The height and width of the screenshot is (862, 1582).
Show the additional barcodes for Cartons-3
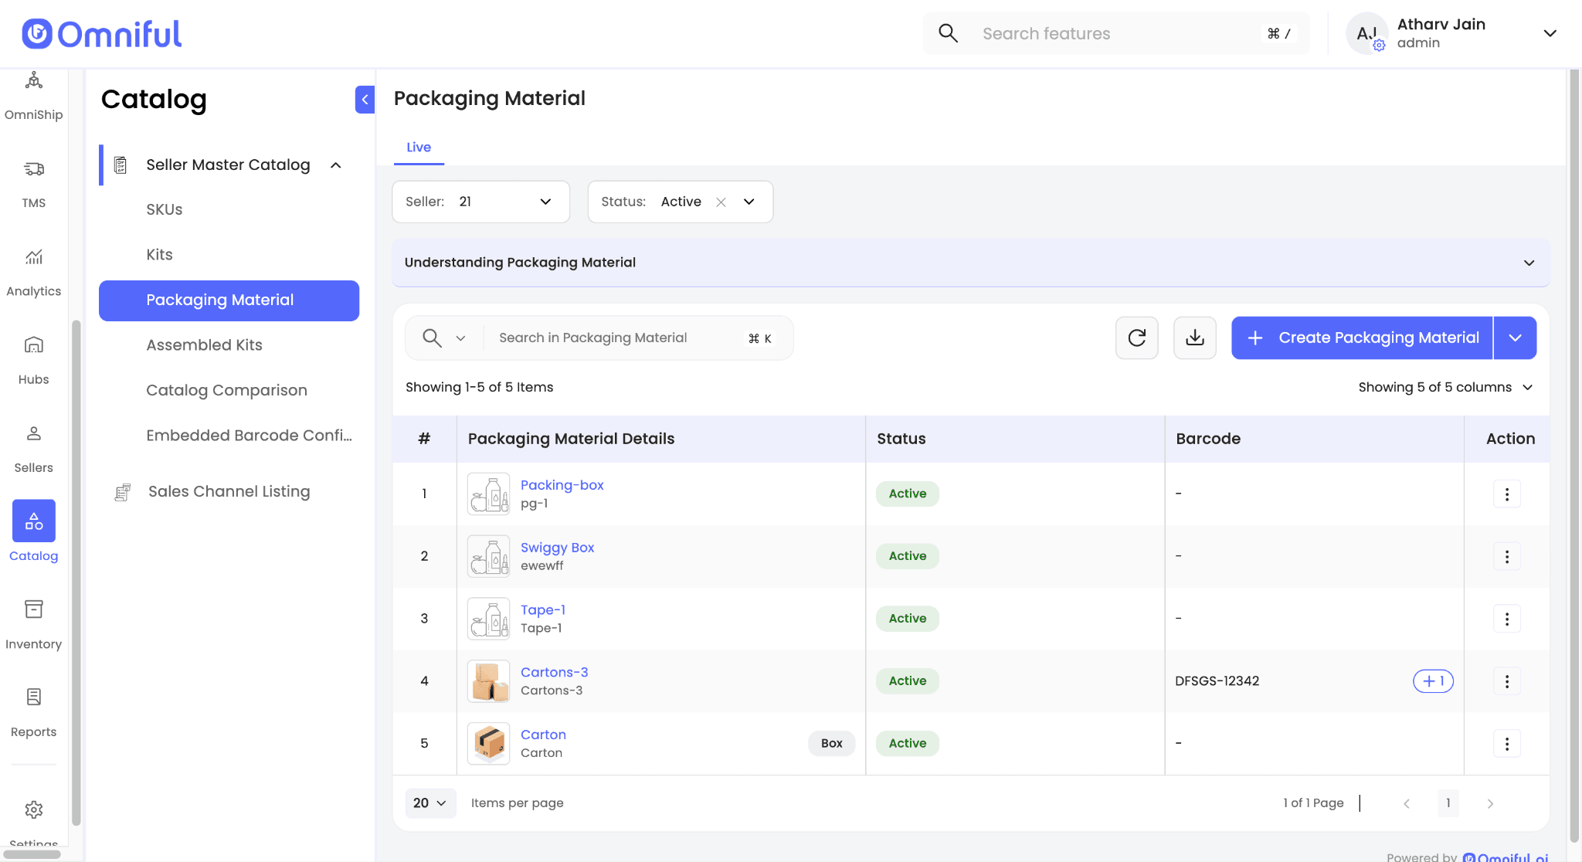(x=1433, y=680)
